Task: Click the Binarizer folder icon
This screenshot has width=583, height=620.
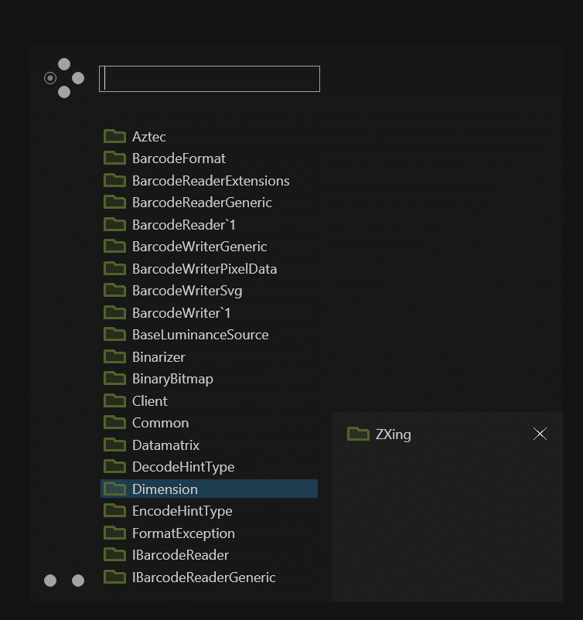Action: coord(114,356)
